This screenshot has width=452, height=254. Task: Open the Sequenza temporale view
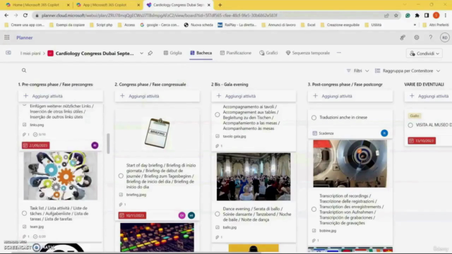click(308, 53)
